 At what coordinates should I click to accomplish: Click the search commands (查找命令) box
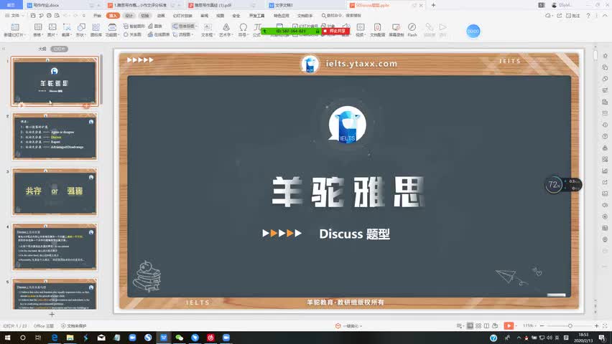[x=341, y=16]
